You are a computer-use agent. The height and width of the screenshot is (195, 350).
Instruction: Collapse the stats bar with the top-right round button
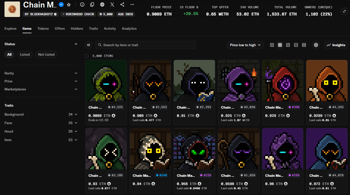click(344, 11)
